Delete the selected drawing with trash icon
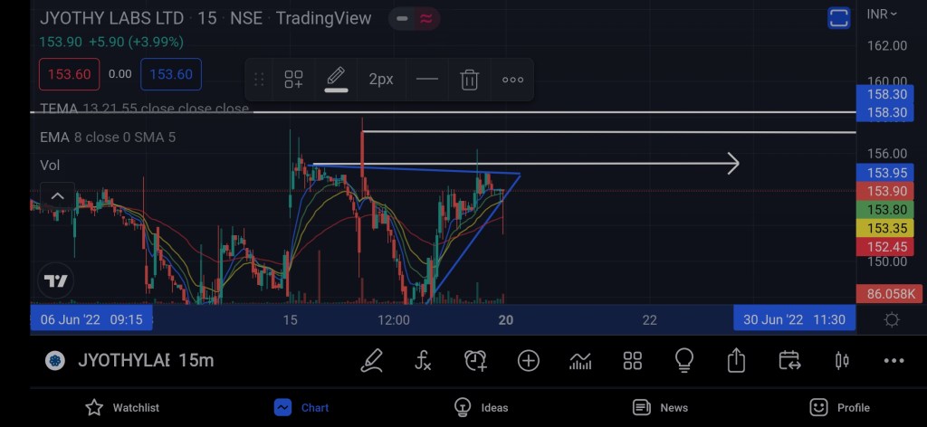This screenshot has width=927, height=427. pos(469,80)
